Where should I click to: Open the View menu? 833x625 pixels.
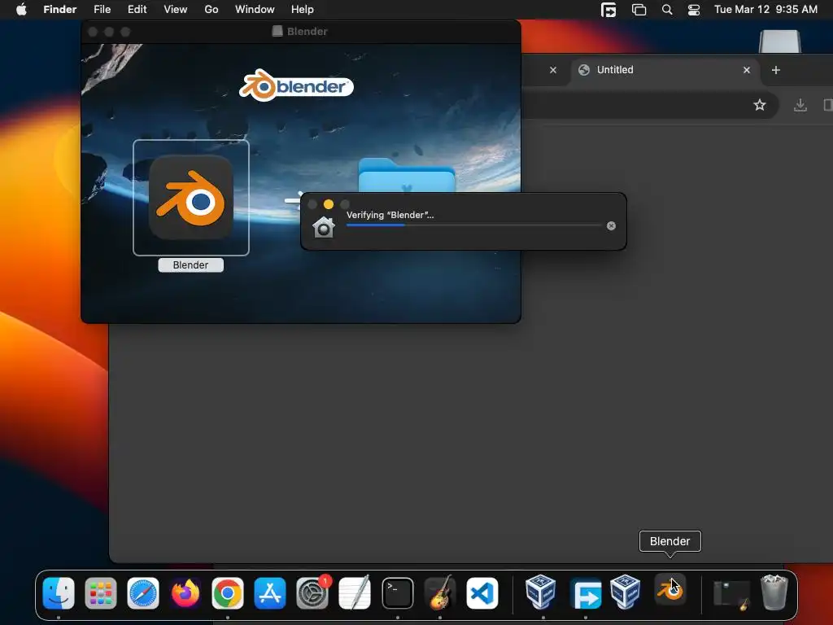(176, 10)
